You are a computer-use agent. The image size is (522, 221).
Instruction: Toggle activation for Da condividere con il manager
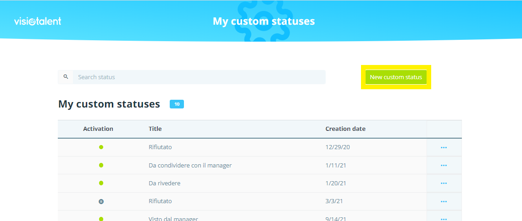(x=101, y=165)
